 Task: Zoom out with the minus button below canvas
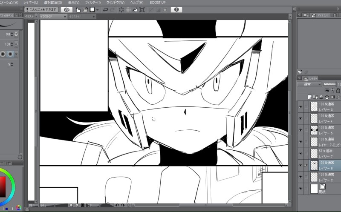tap(71, 205)
